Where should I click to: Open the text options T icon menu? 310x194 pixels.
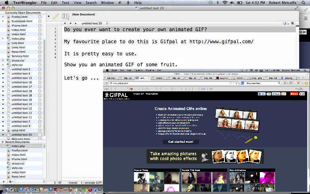[x=65, y=16]
